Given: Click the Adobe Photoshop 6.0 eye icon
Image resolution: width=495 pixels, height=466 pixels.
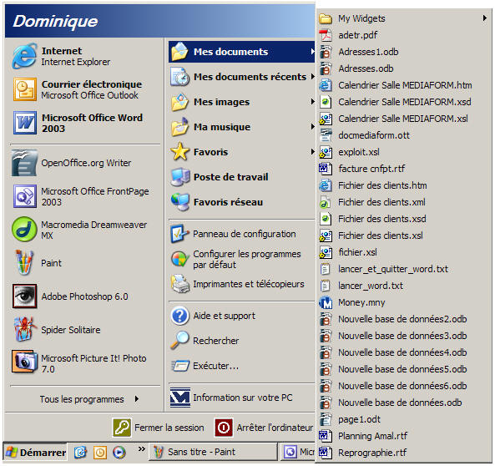Looking at the screenshot, I should (x=24, y=296).
